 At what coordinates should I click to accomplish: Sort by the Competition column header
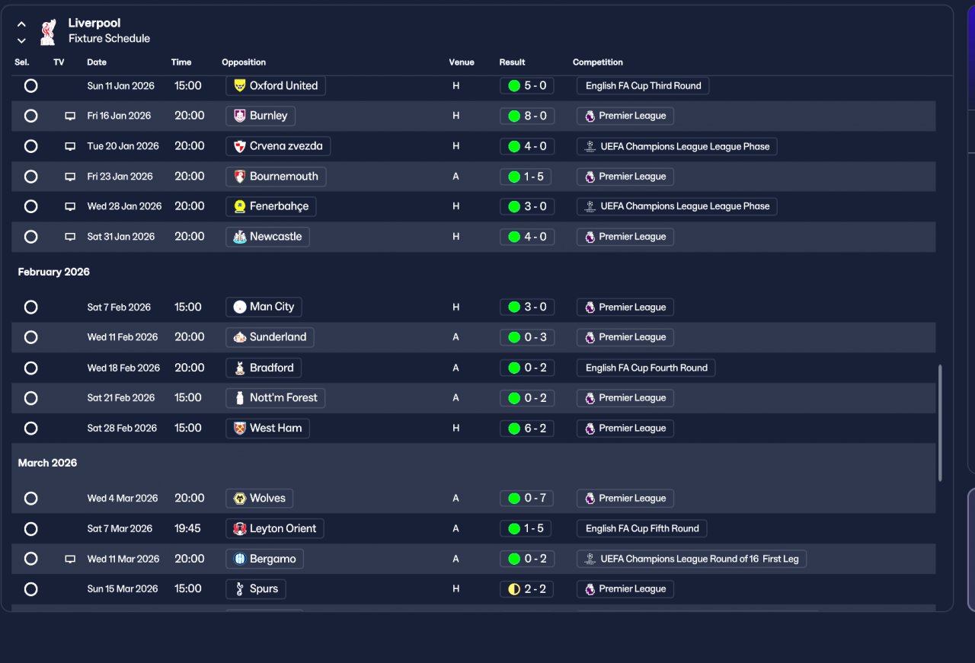[598, 62]
